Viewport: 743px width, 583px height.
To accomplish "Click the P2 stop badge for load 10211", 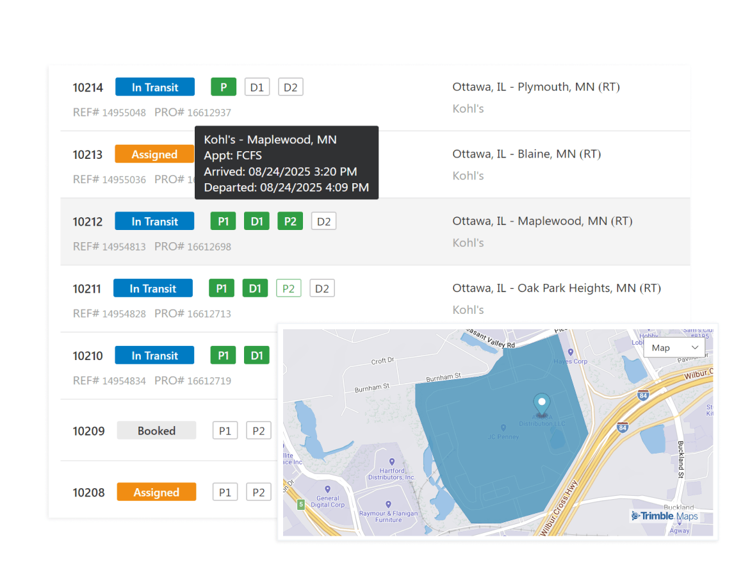I will coord(289,288).
